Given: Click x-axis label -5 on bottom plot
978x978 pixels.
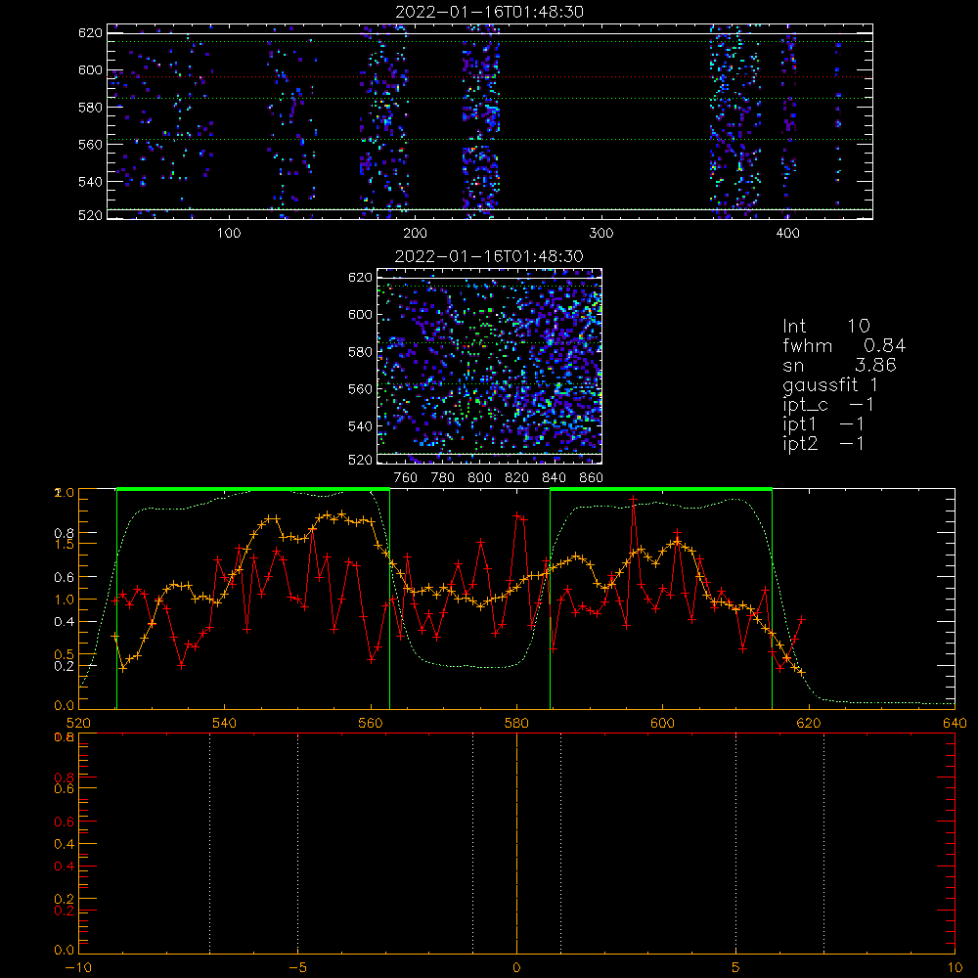Looking at the screenshot, I should pos(297,968).
